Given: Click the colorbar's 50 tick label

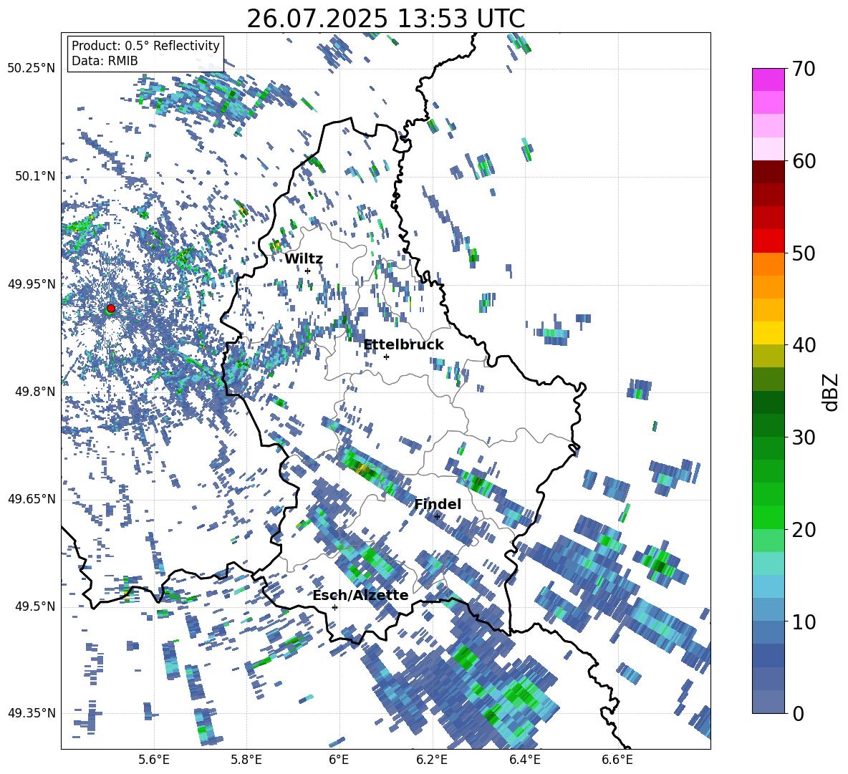Looking at the screenshot, I should 803,253.
